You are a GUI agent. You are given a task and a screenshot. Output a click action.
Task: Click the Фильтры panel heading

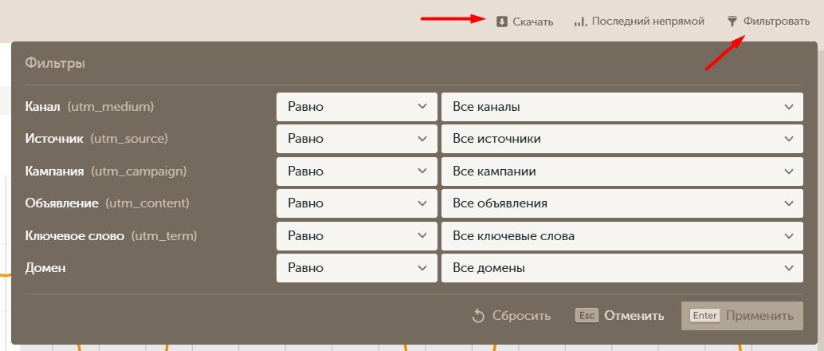[x=55, y=64]
